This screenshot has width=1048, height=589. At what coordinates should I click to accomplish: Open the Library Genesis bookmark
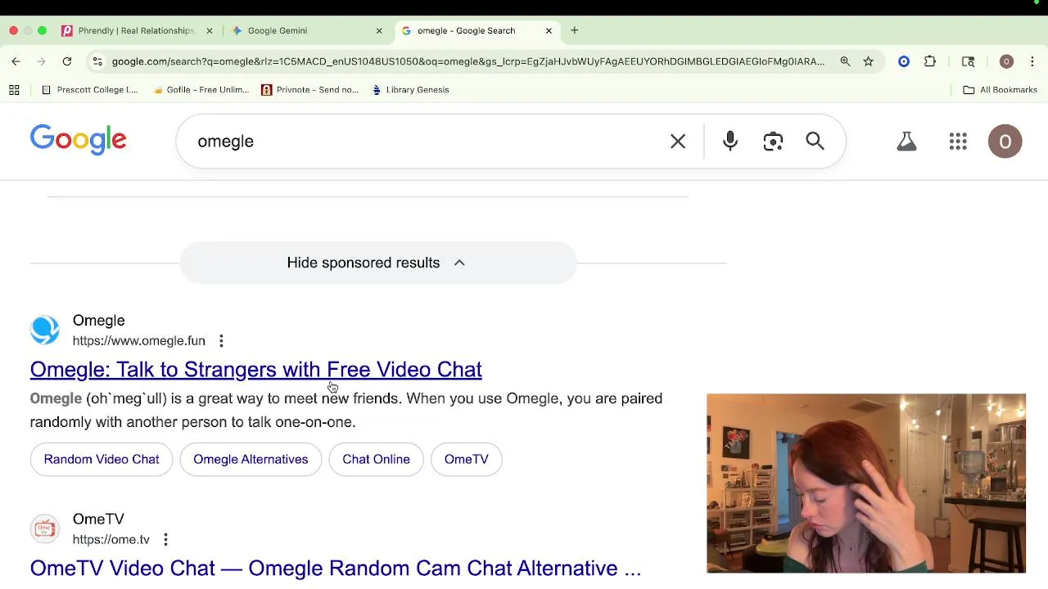pyautogui.click(x=410, y=90)
